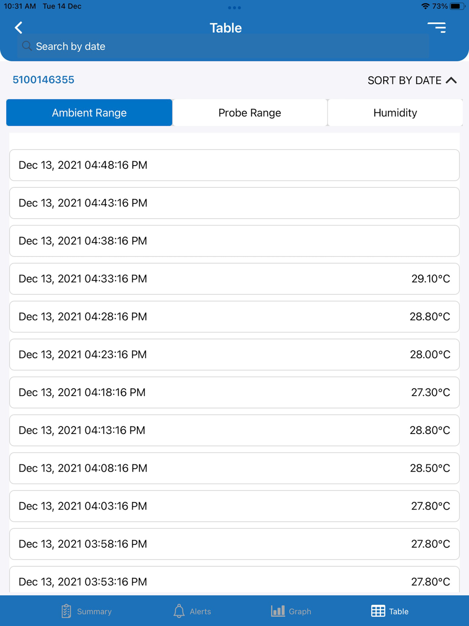Viewport: 469px width, 626px height.
Task: Select the 04:28:16 PM reading row
Action: click(x=234, y=317)
